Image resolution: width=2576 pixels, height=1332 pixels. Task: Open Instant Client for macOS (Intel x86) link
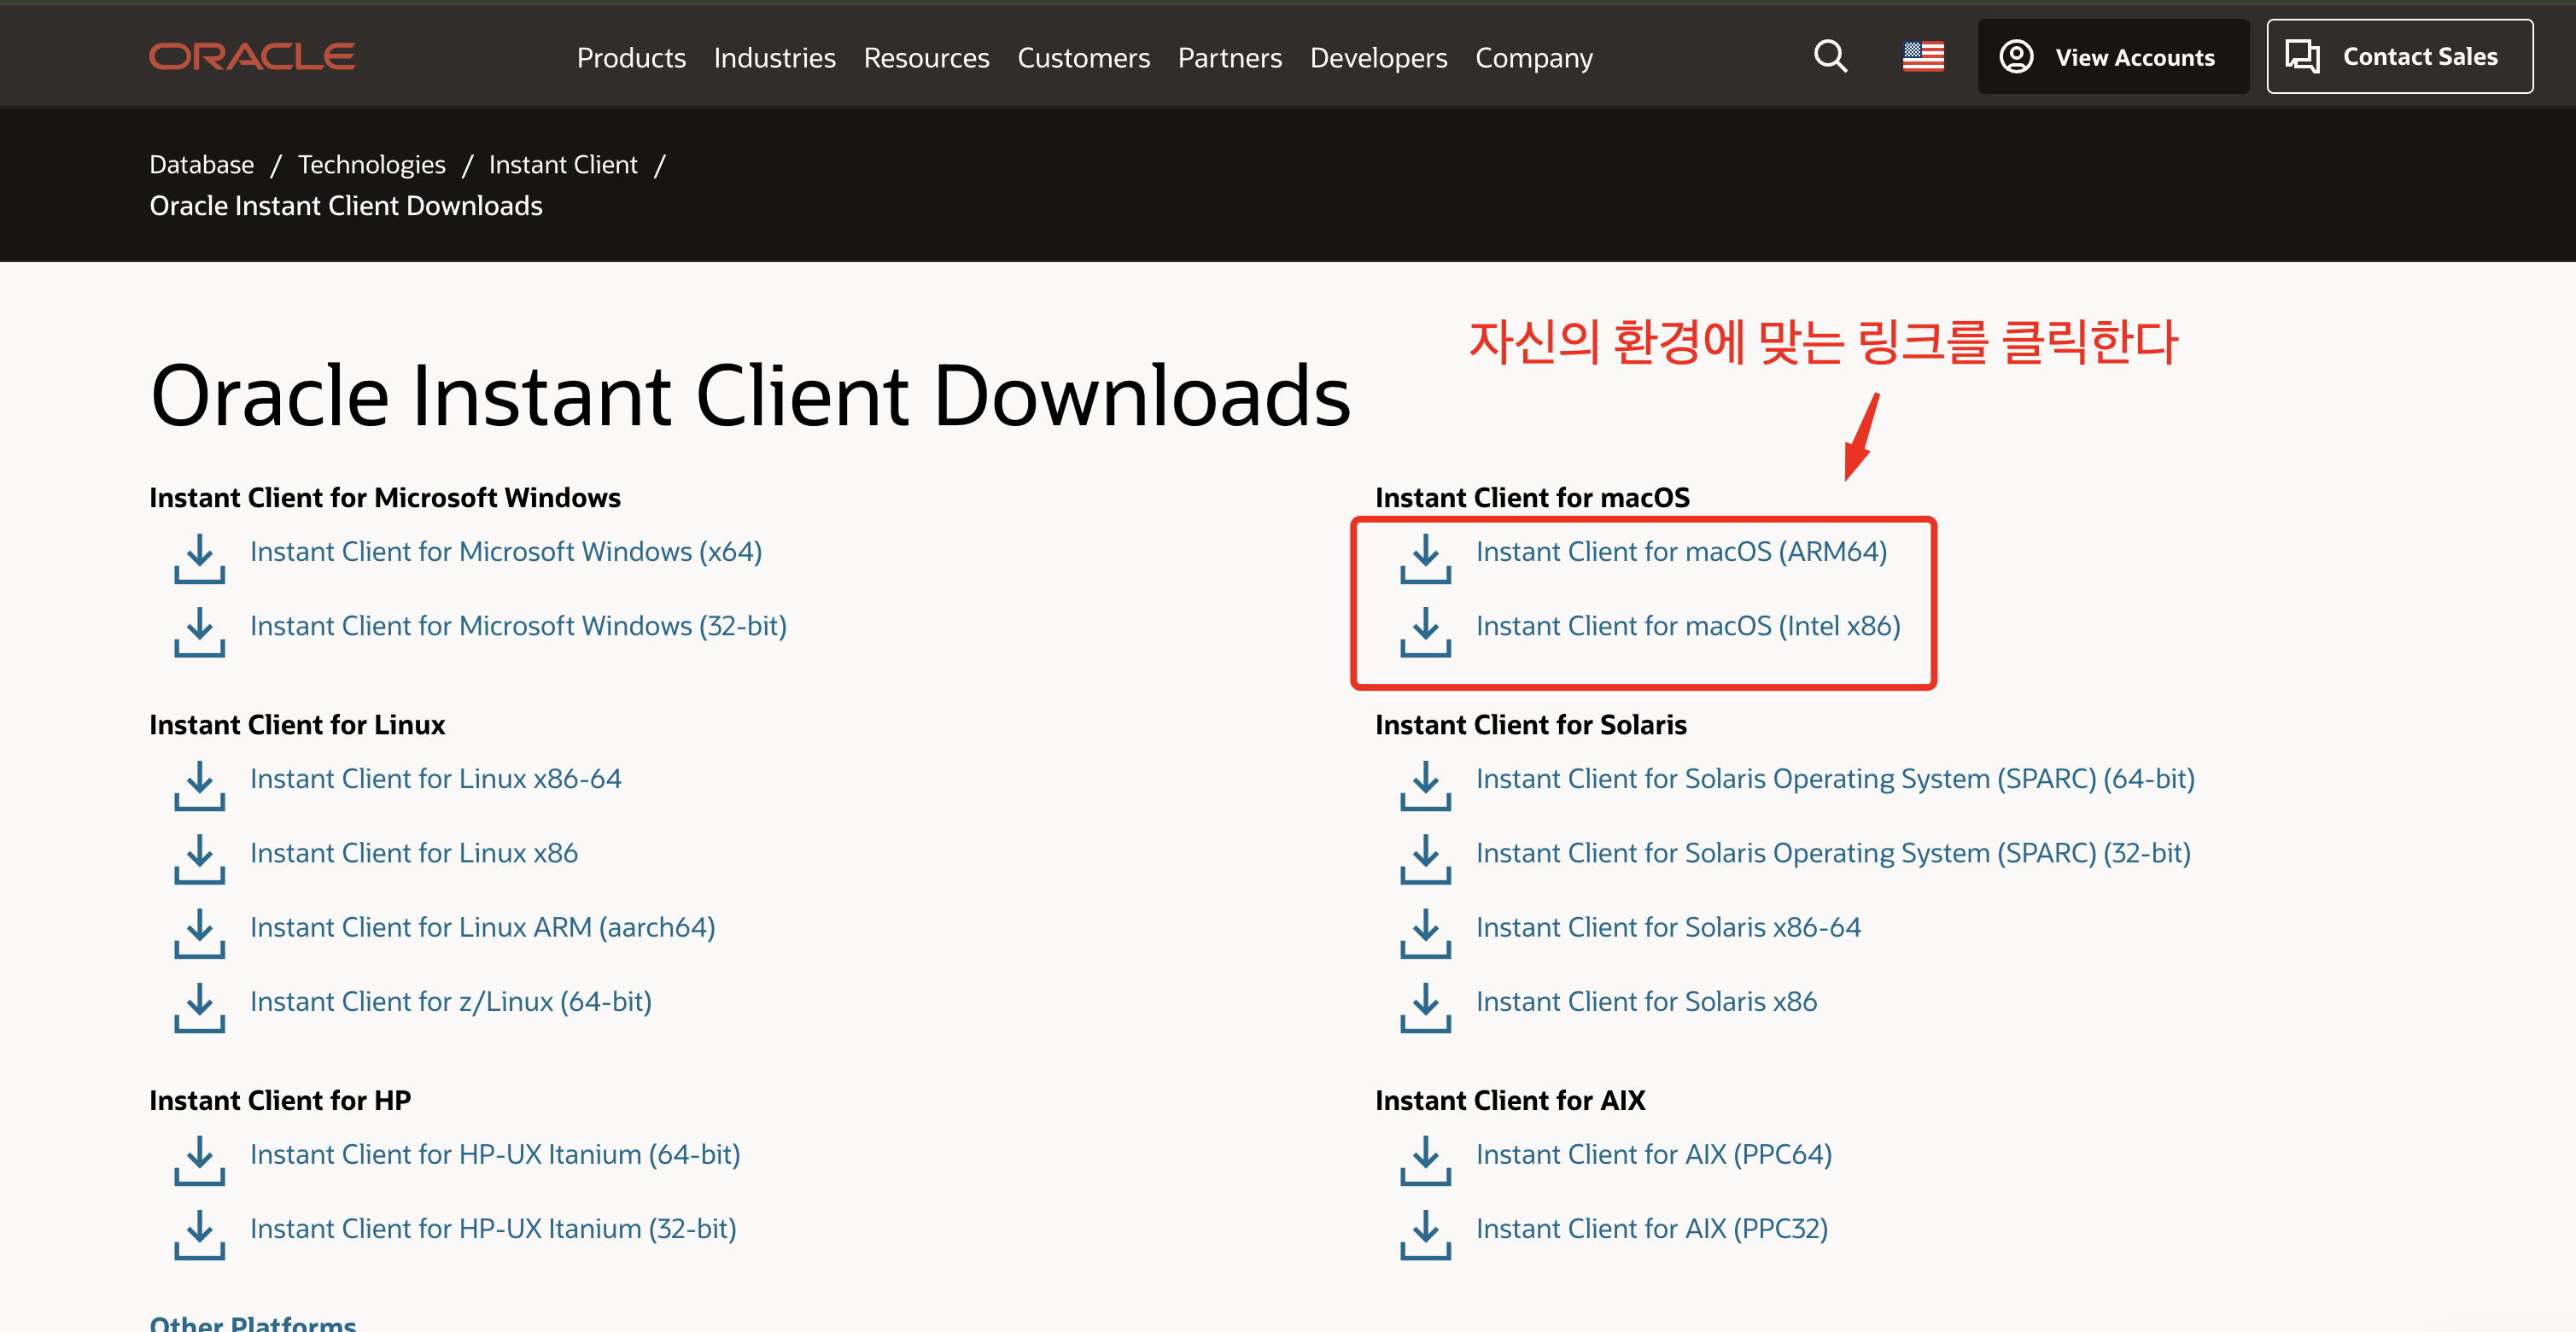(1687, 626)
